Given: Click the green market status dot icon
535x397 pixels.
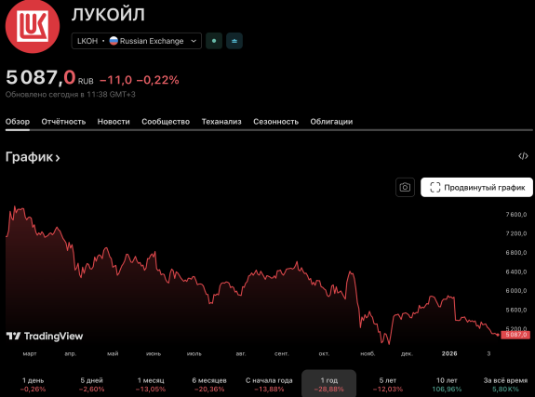Looking at the screenshot, I should pyautogui.click(x=214, y=41).
